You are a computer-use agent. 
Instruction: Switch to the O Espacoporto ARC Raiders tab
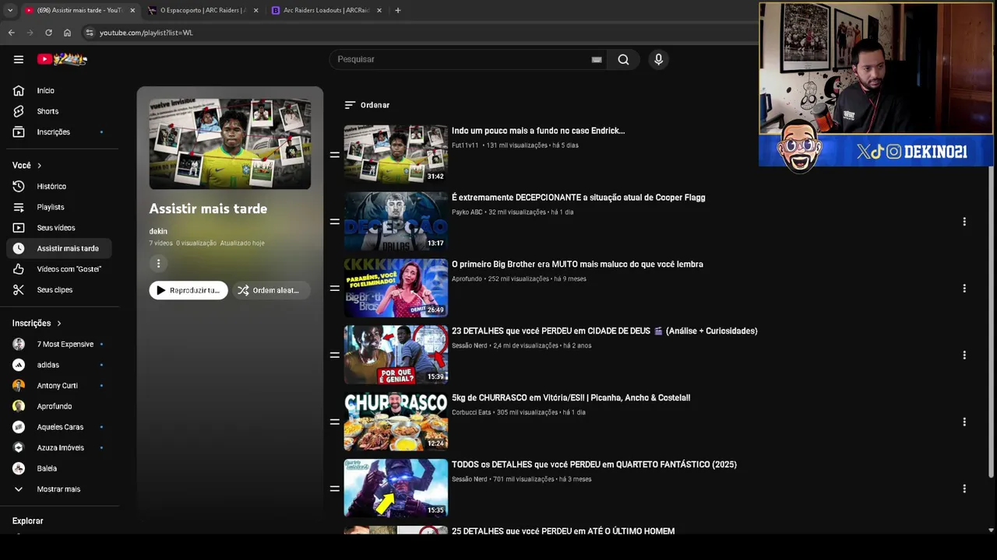click(203, 10)
